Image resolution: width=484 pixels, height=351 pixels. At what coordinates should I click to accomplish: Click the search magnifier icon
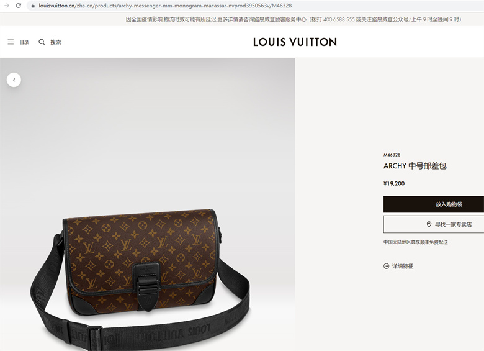[x=42, y=42]
